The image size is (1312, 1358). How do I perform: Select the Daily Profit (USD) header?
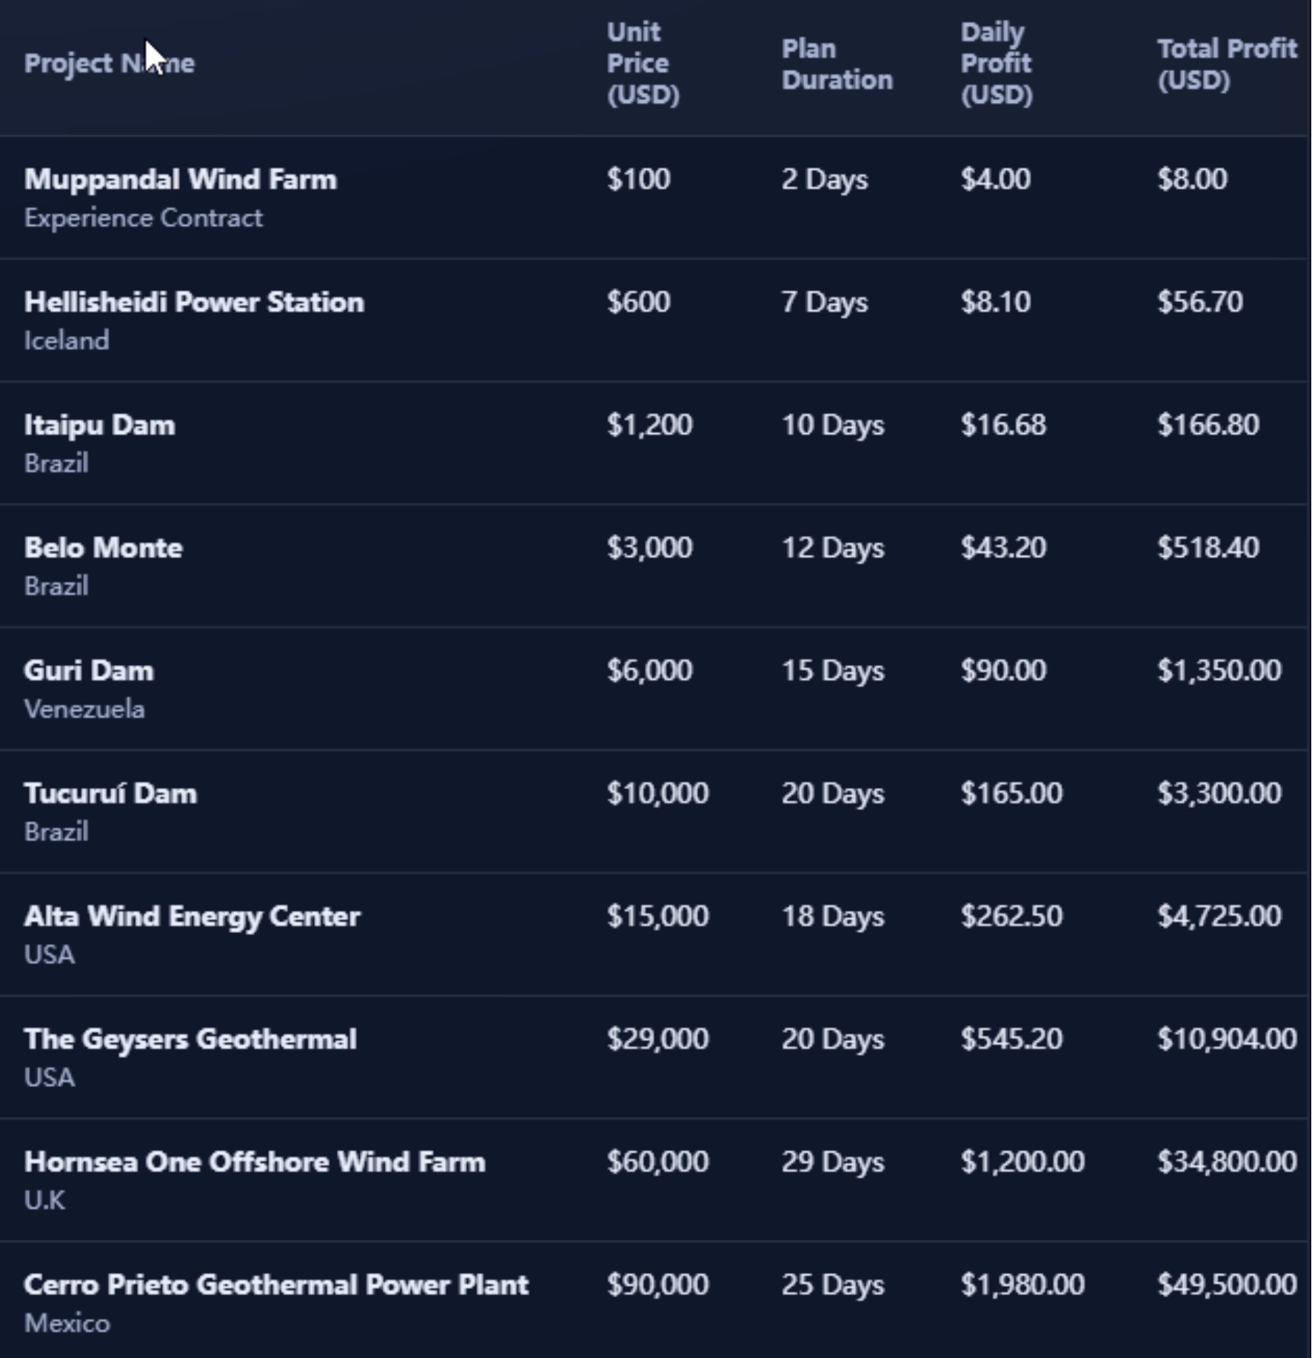click(995, 64)
